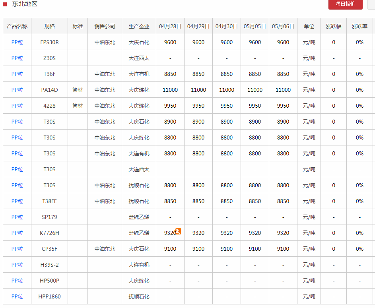Click 大连有机 in the T36F row

[x=139, y=74]
